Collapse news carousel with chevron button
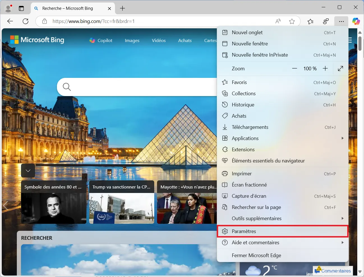The image size is (364, 277). coord(28,171)
